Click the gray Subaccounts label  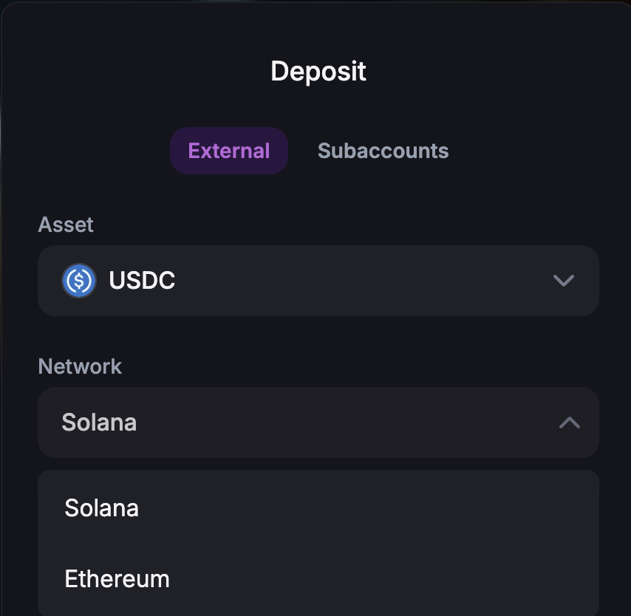383,151
